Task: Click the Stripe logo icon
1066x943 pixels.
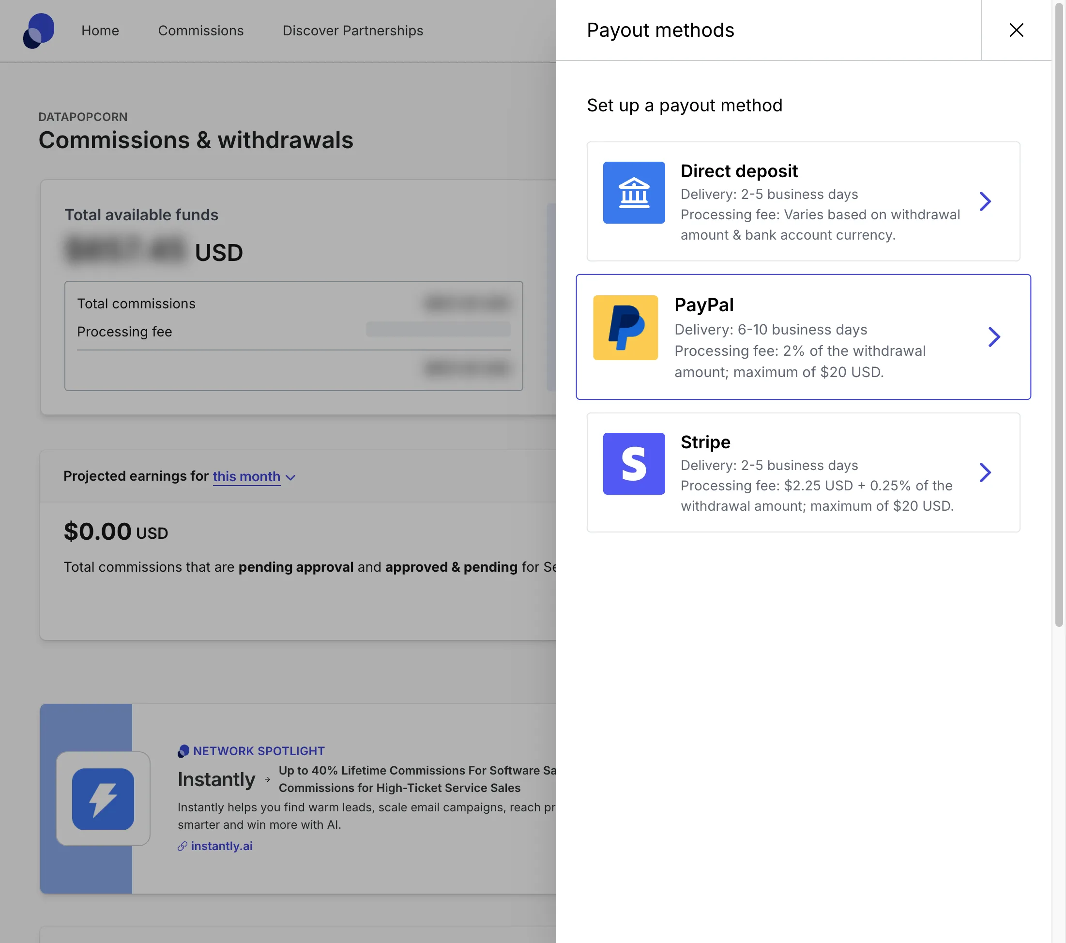Action: point(634,464)
